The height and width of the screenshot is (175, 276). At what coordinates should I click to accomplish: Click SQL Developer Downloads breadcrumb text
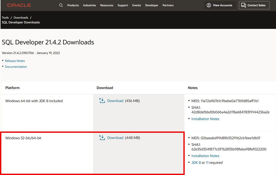click(21, 22)
